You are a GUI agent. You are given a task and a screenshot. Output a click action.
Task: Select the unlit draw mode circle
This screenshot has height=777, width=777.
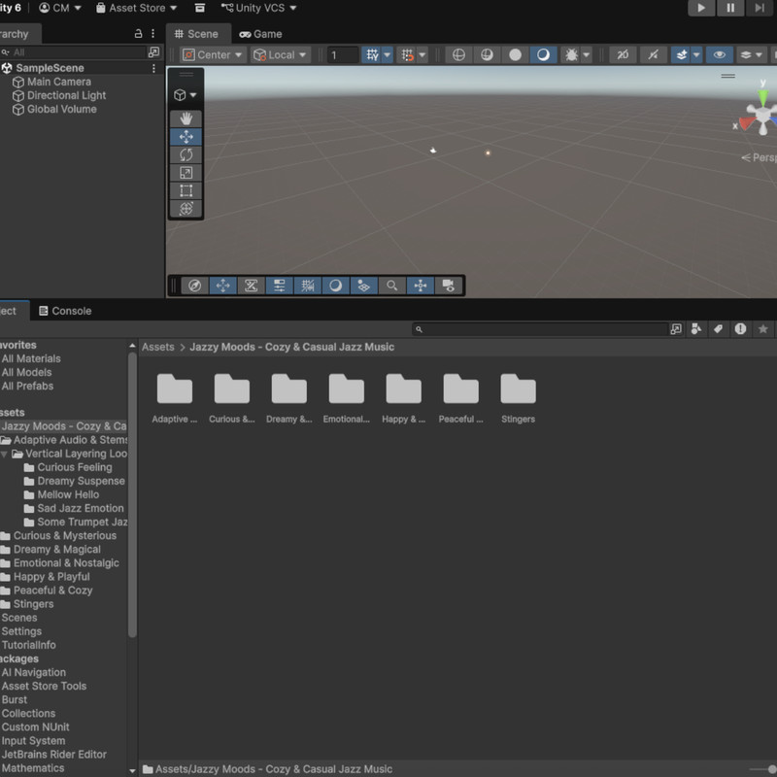coord(516,55)
